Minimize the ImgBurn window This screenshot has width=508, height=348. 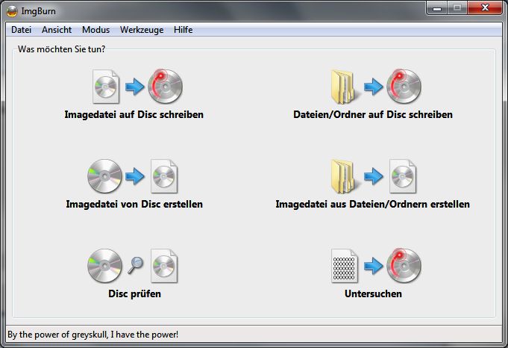(437, 8)
